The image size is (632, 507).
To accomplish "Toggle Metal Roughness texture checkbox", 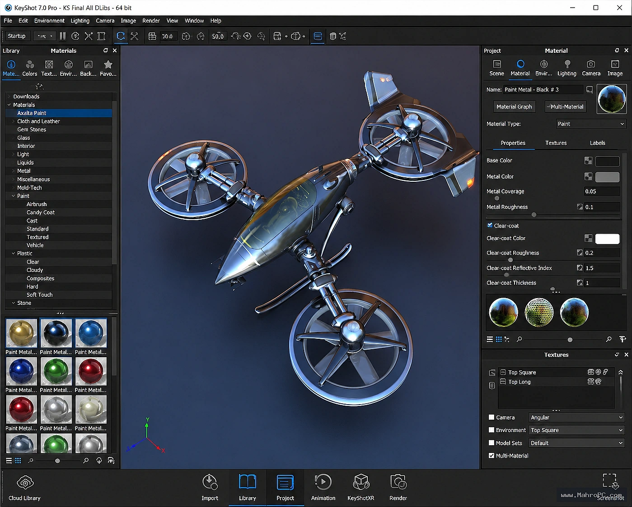I will [580, 207].
